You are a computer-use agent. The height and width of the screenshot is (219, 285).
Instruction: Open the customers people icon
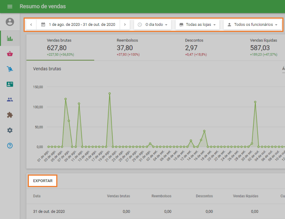(x=10, y=100)
